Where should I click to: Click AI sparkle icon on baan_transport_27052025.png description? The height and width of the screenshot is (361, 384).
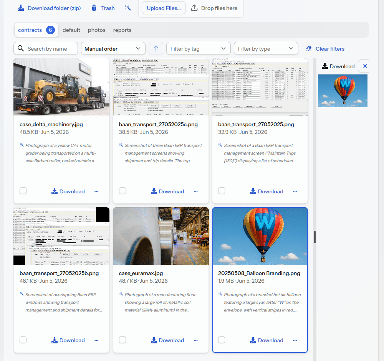click(220, 145)
